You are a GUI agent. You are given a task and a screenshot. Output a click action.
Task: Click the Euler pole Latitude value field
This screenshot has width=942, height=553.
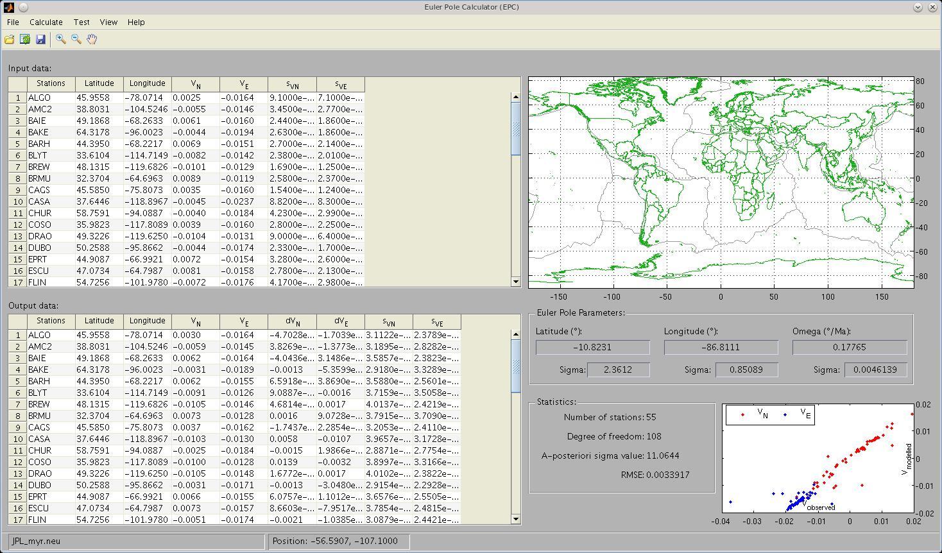click(x=592, y=347)
